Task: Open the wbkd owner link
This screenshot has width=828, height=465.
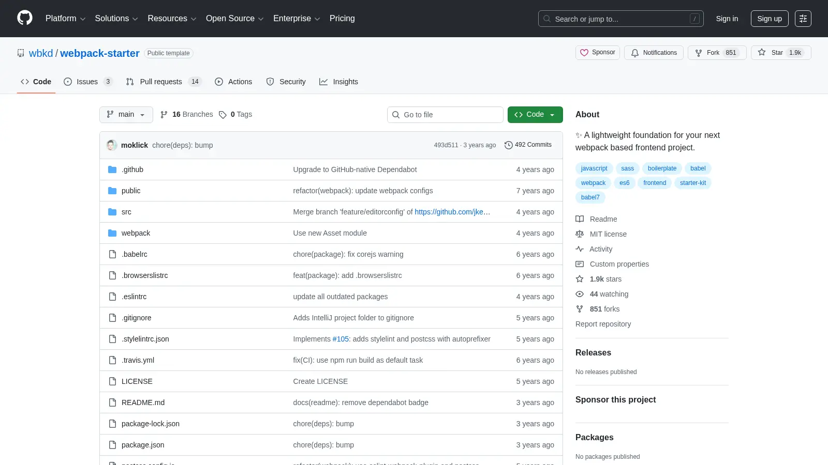Action: (41, 53)
